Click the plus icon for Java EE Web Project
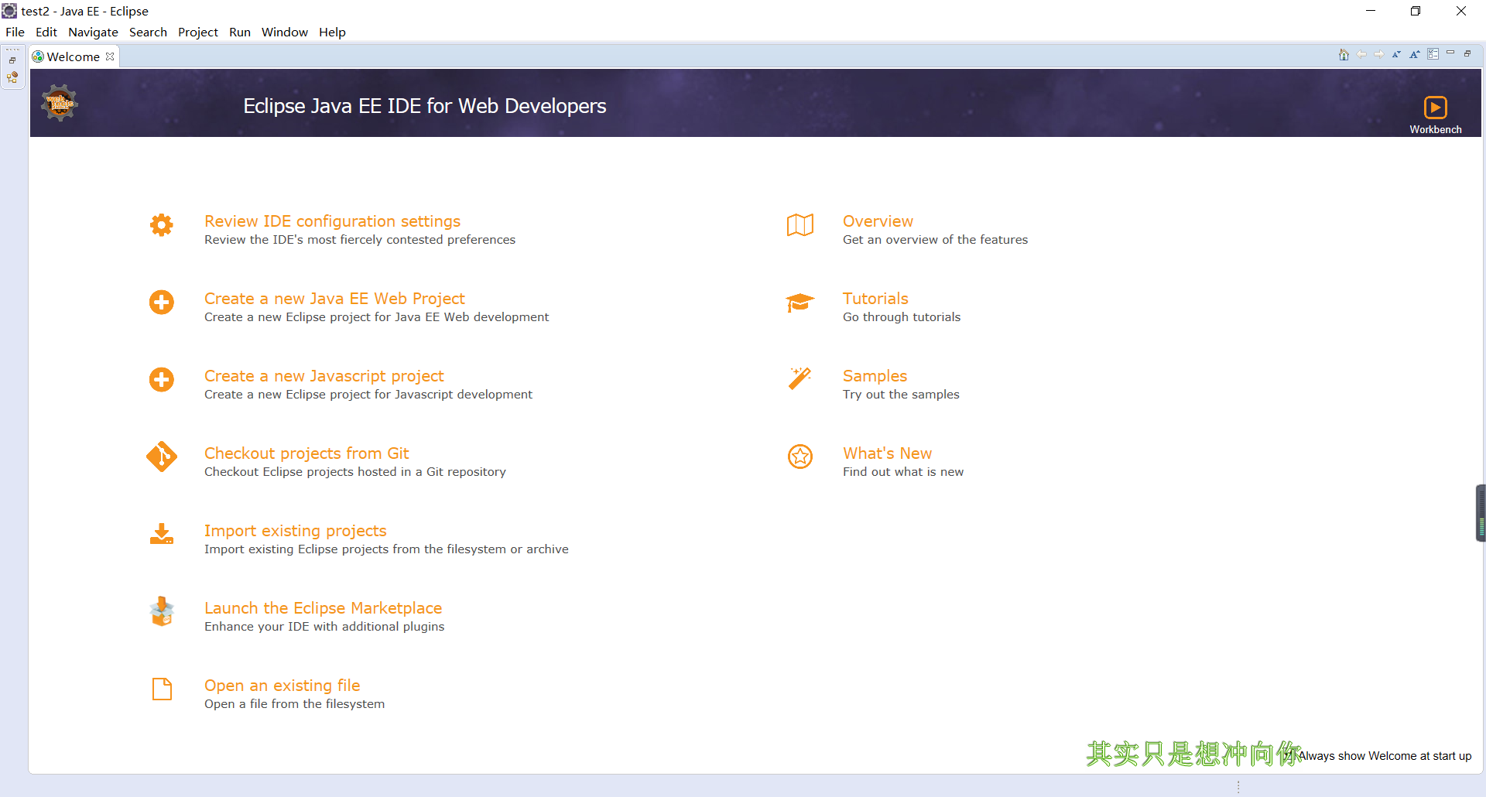 [x=162, y=303]
